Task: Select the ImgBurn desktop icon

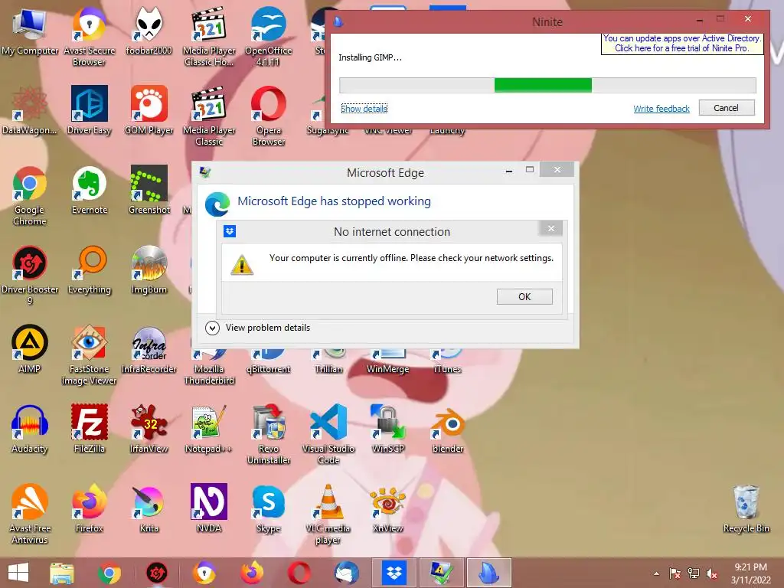Action: point(149,270)
